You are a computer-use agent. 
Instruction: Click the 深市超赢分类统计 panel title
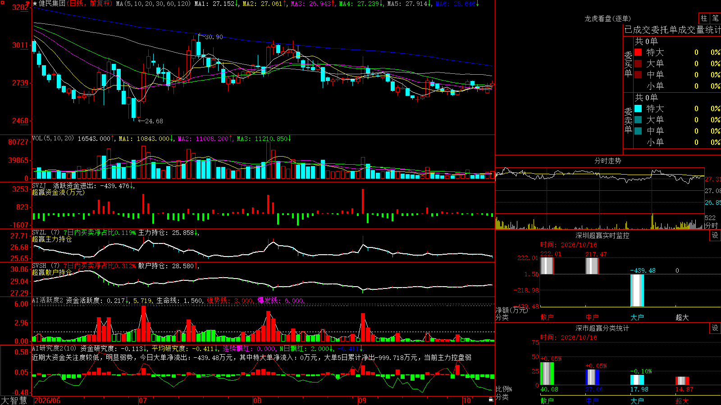(x=602, y=328)
